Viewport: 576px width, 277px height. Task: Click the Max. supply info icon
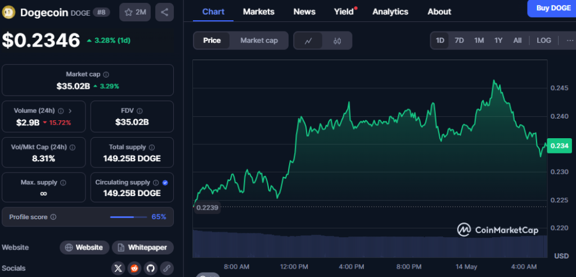tap(63, 183)
